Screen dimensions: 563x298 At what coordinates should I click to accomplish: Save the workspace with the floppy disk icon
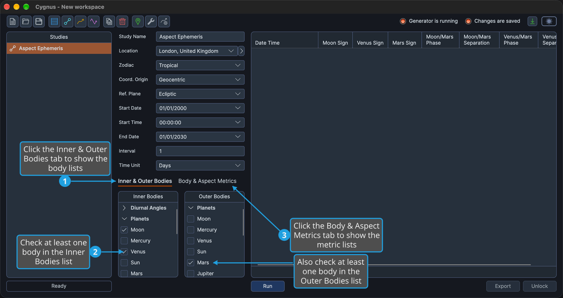(x=39, y=21)
